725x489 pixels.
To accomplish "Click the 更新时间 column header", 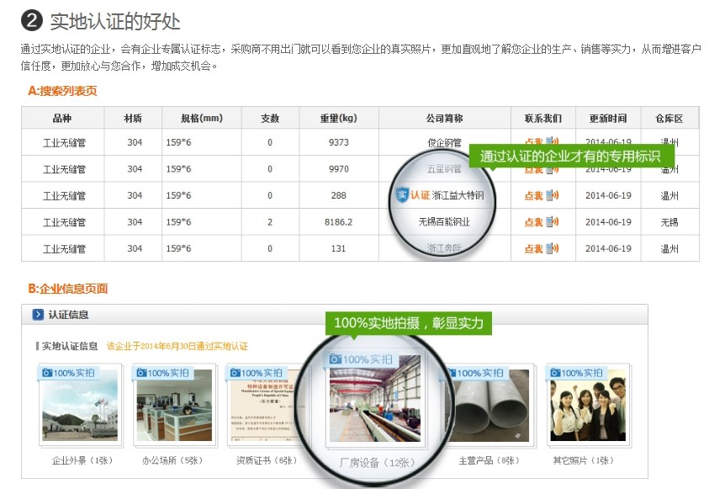I will [x=607, y=118].
